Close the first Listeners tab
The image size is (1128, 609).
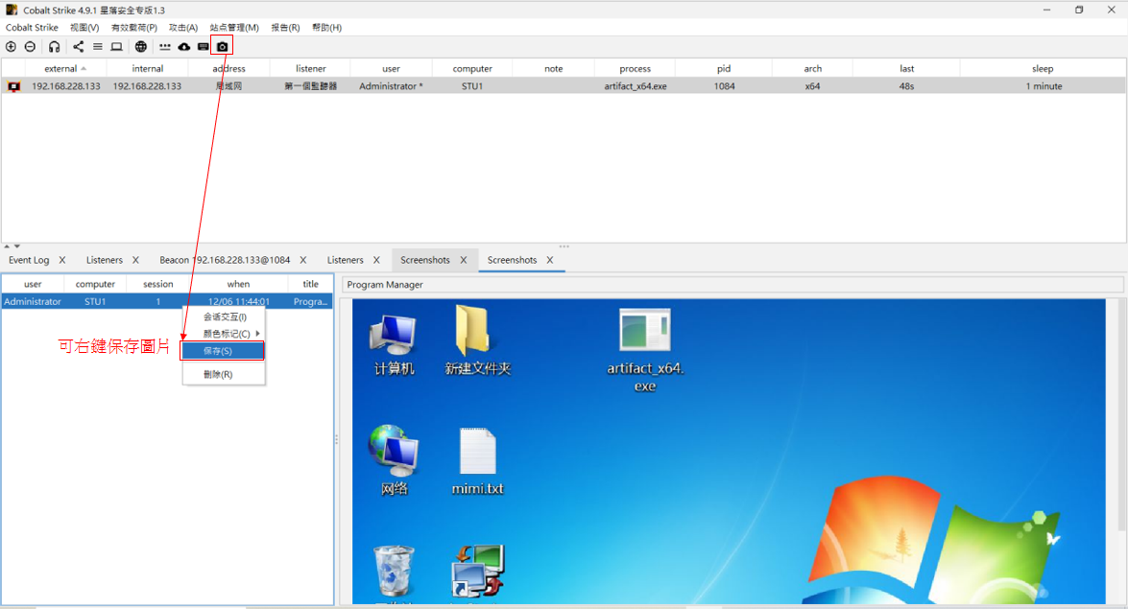pyautogui.click(x=135, y=260)
